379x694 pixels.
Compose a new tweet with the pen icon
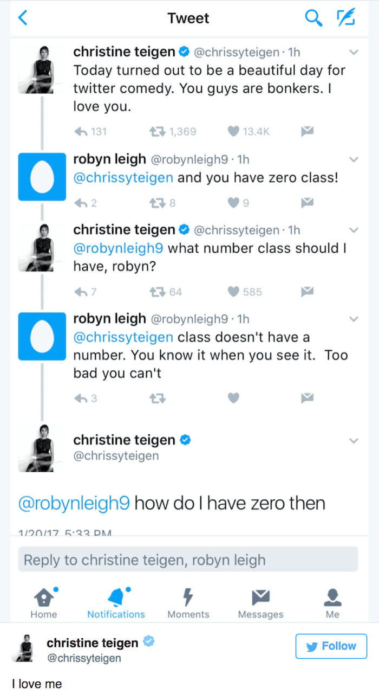point(347,18)
